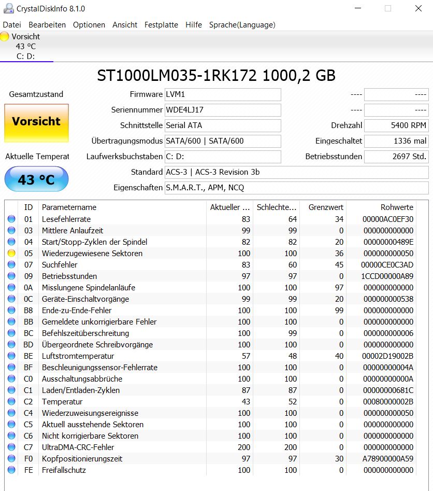Click the yellow disk status icon beside Vorsicht

[x=4, y=37]
